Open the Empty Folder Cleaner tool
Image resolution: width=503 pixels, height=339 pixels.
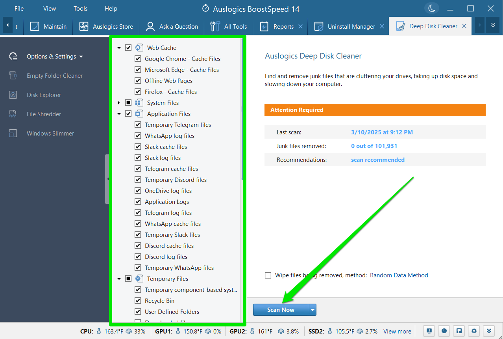pyautogui.click(x=54, y=76)
